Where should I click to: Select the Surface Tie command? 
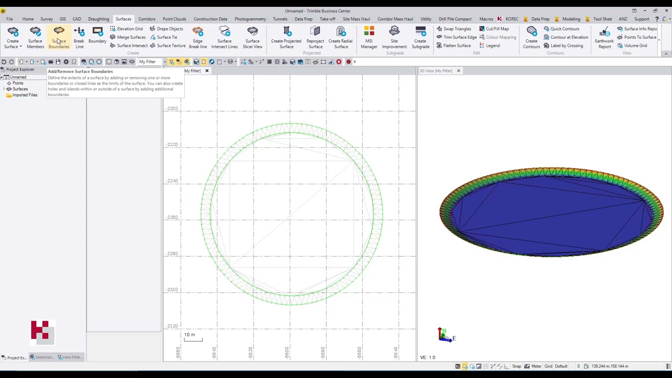163,37
